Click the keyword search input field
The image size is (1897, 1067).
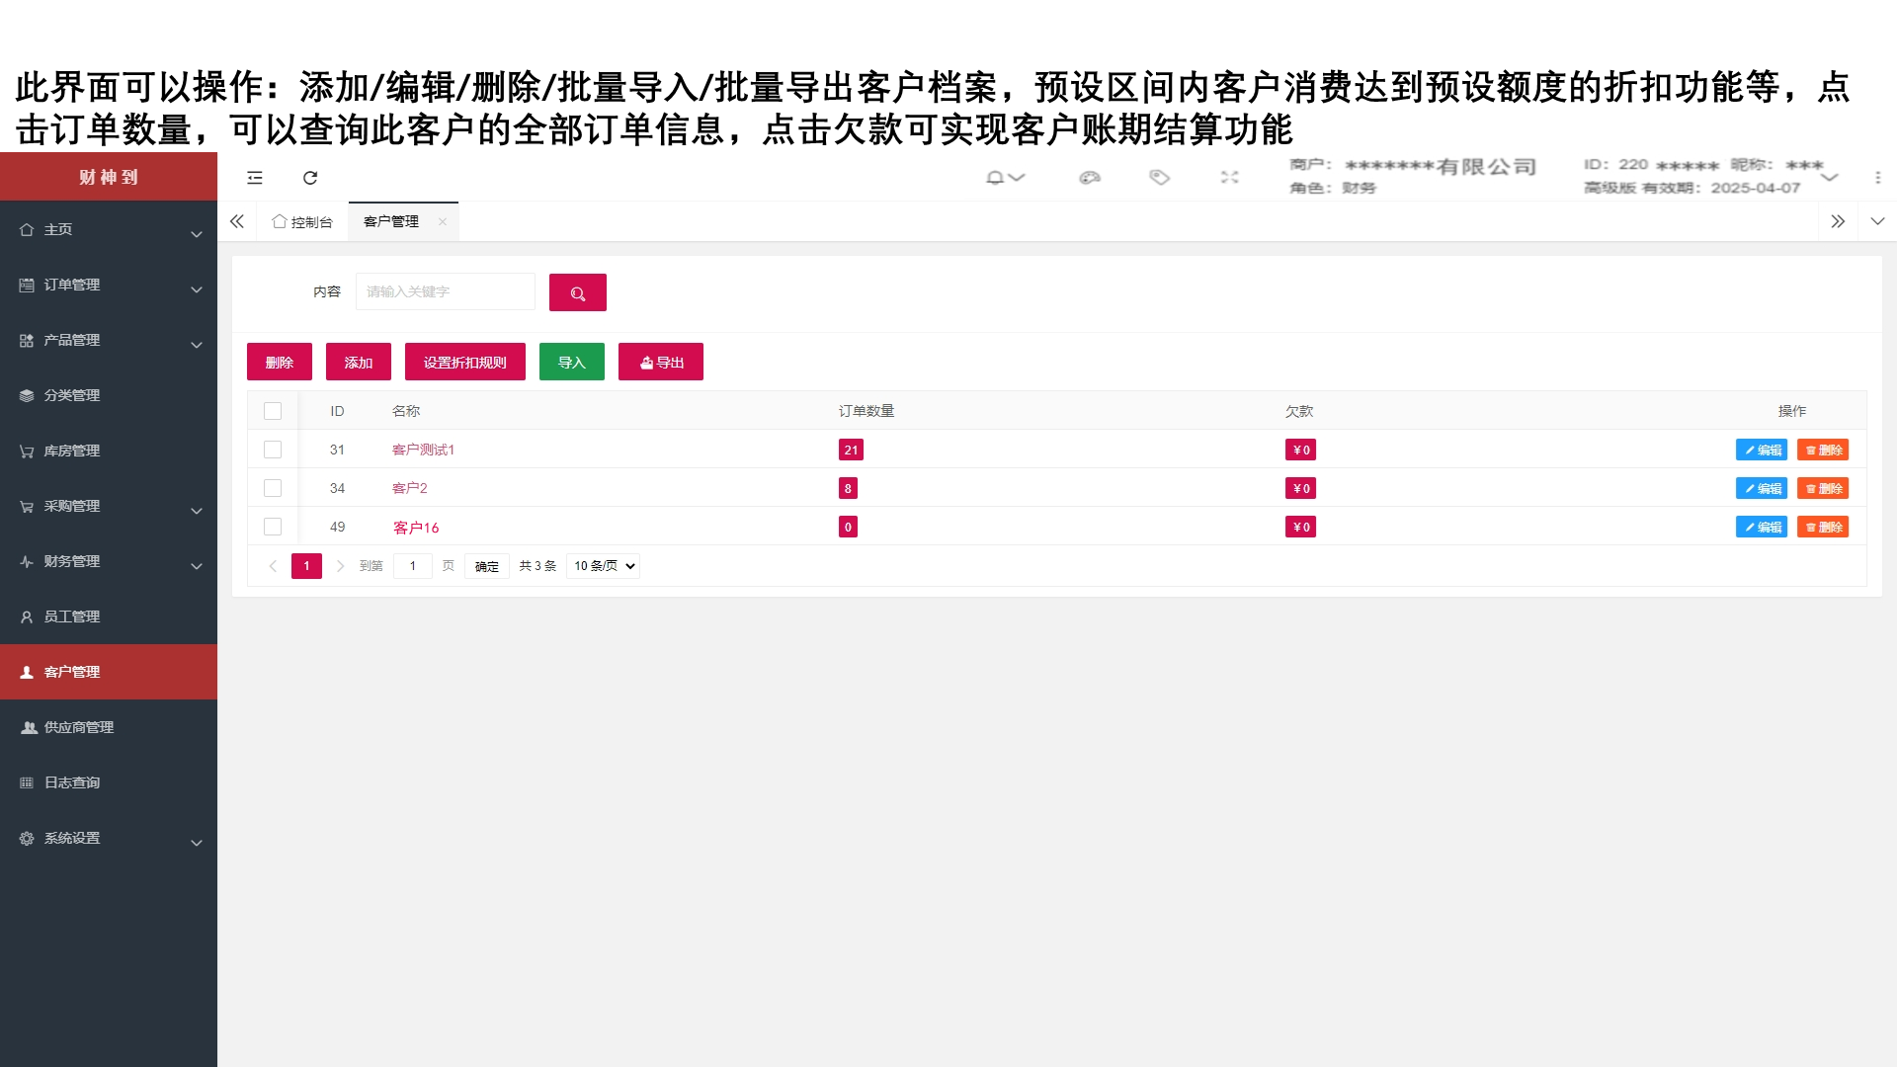point(445,292)
